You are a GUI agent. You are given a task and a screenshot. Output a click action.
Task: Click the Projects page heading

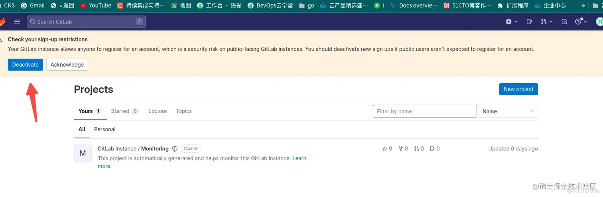pos(94,89)
